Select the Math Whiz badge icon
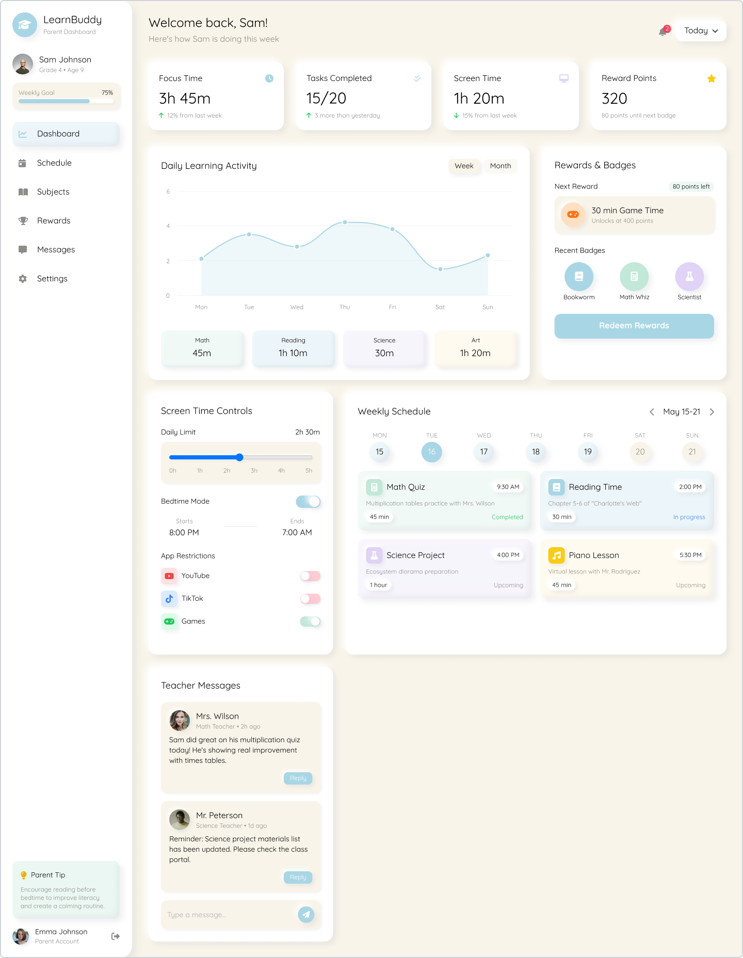This screenshot has height=958, width=743. pyautogui.click(x=634, y=277)
